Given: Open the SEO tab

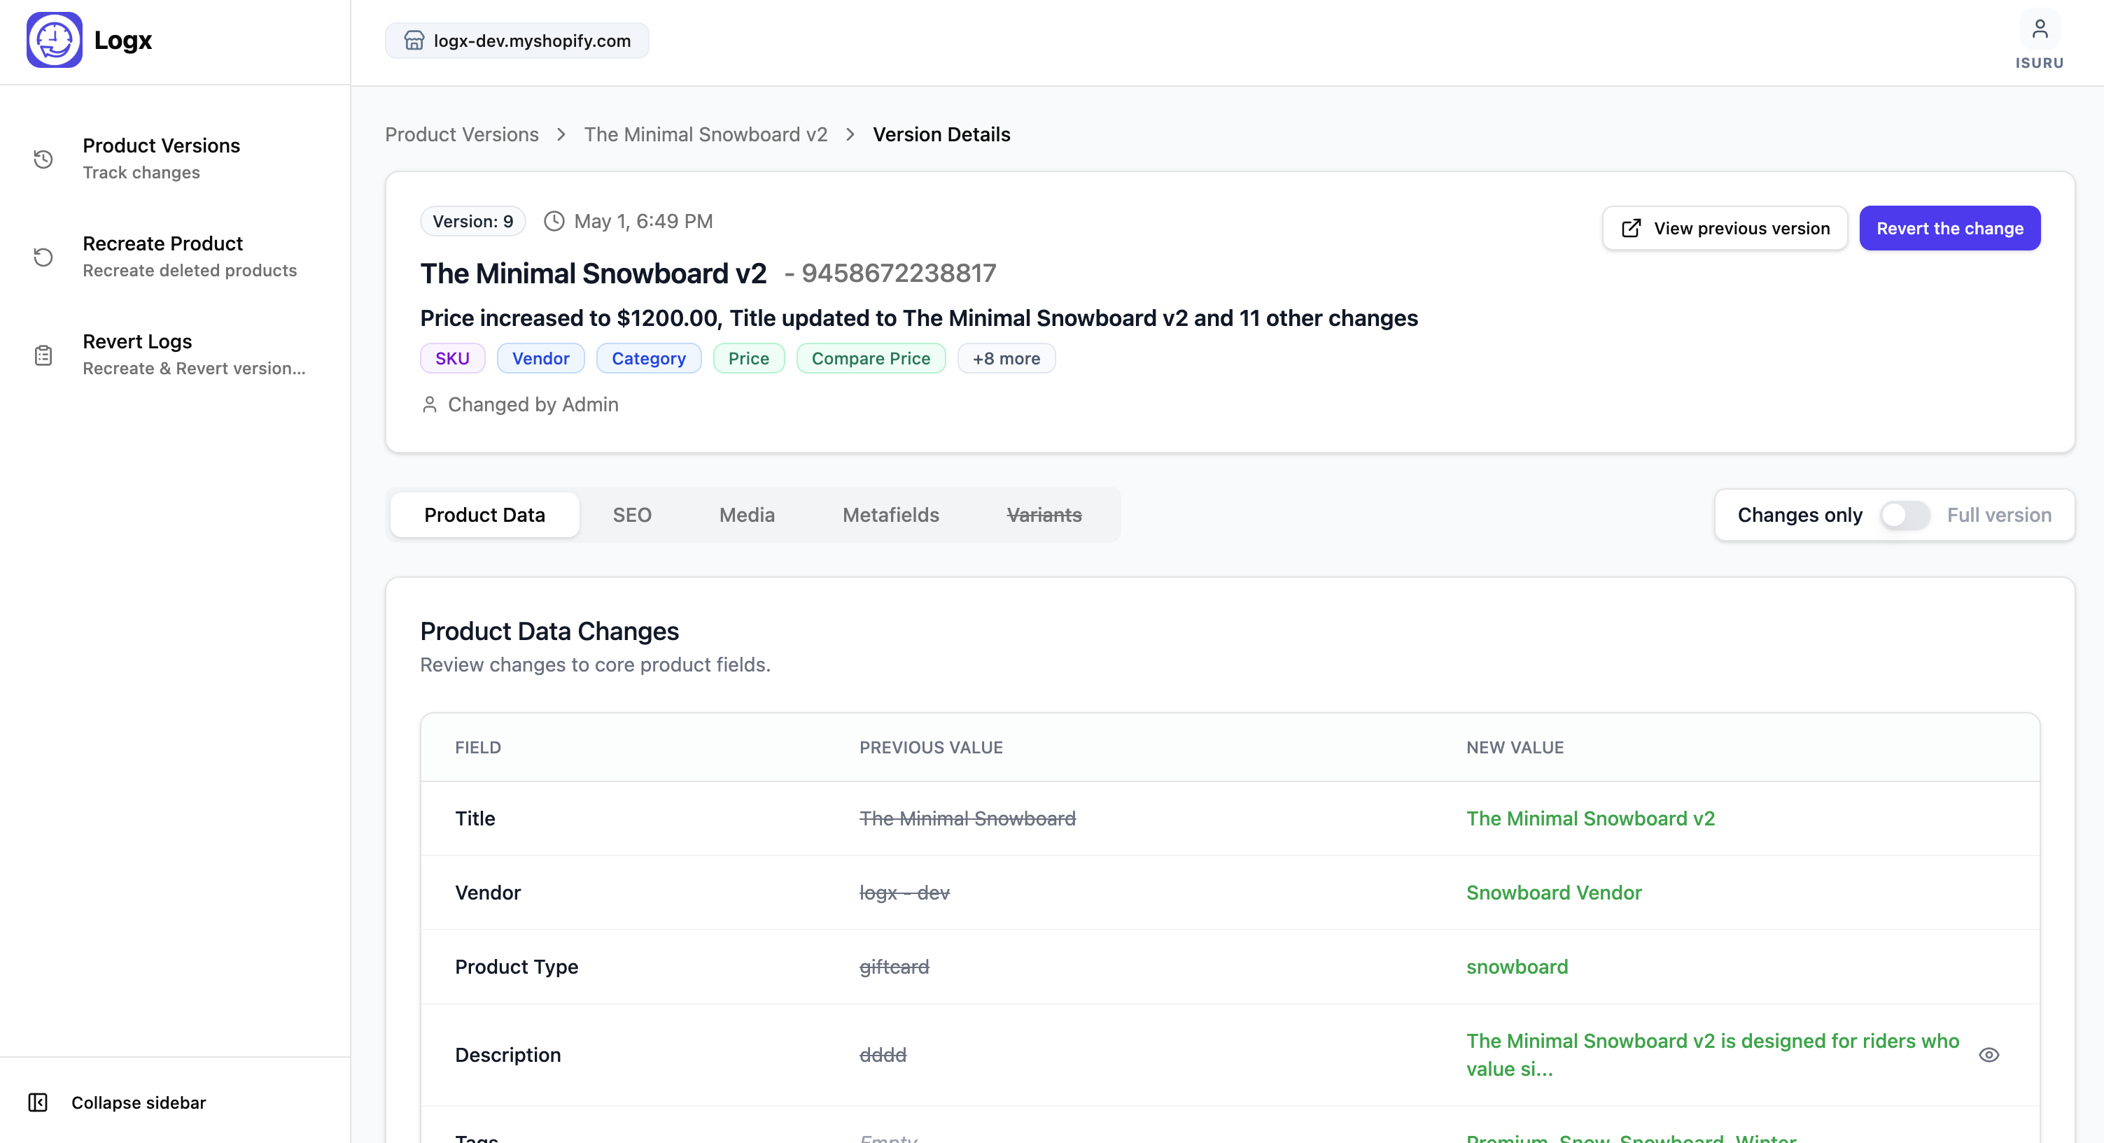Looking at the screenshot, I should [632, 515].
